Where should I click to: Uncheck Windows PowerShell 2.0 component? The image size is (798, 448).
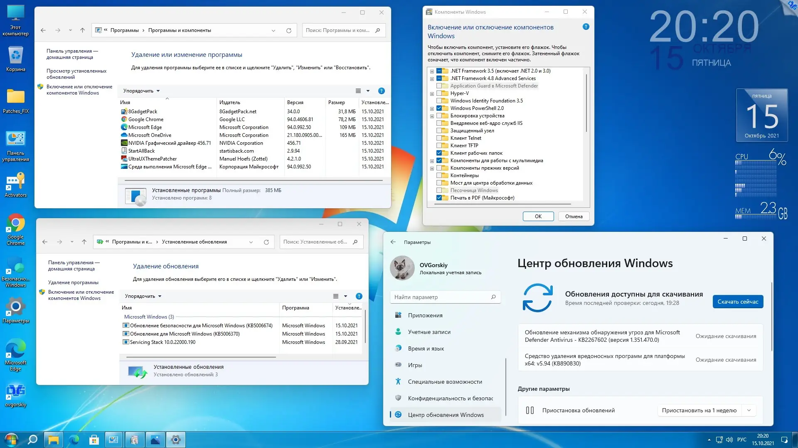tap(439, 108)
